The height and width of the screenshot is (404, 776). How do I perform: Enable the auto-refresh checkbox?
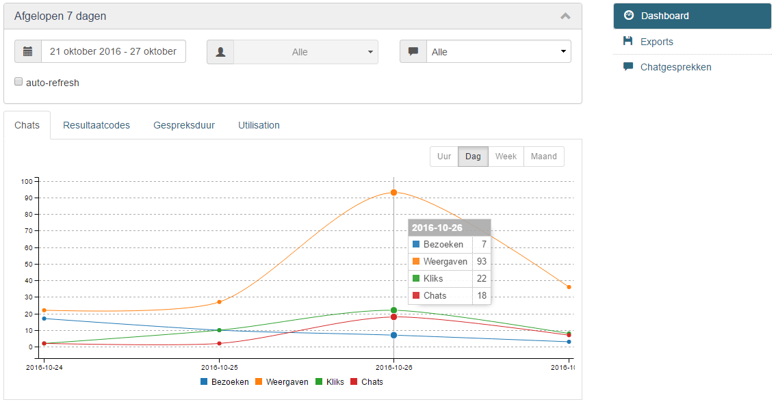(x=18, y=81)
